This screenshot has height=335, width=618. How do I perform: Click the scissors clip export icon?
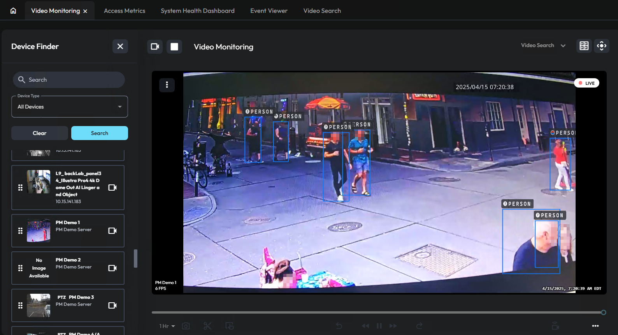tap(207, 326)
